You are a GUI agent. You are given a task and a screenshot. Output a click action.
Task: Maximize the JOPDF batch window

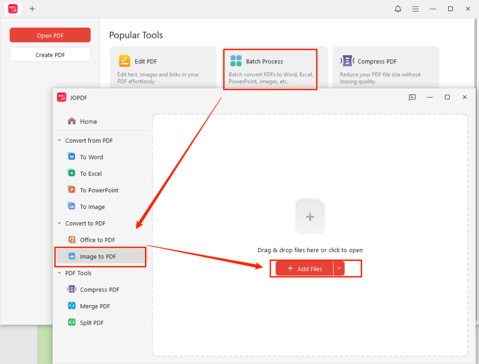(447, 97)
